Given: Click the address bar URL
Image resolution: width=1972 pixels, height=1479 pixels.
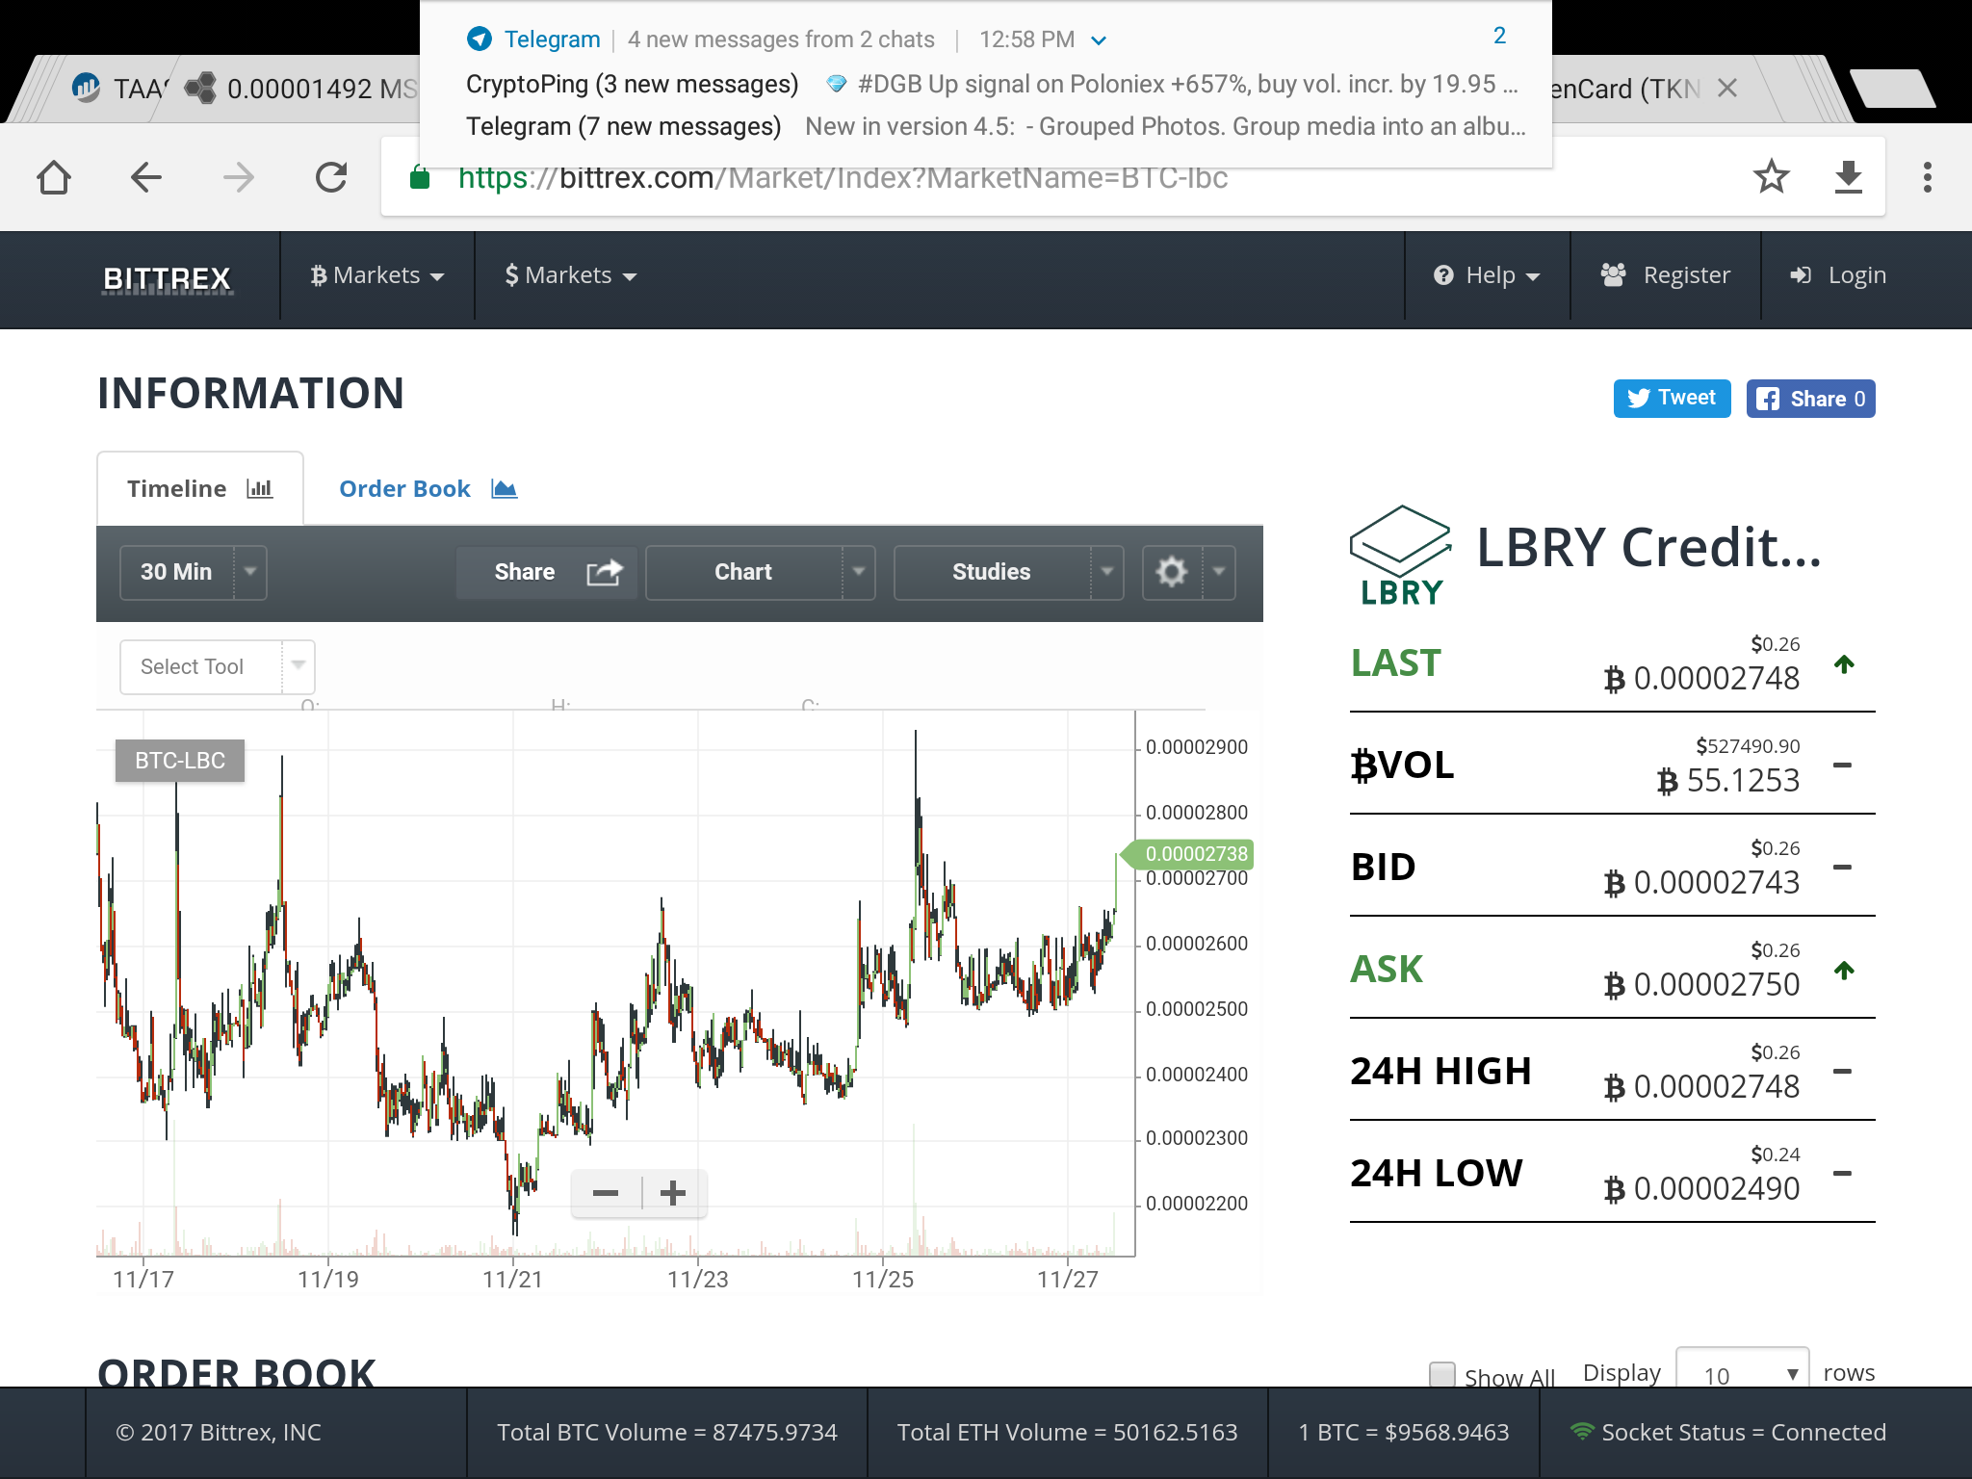Looking at the screenshot, I should coord(843,178).
